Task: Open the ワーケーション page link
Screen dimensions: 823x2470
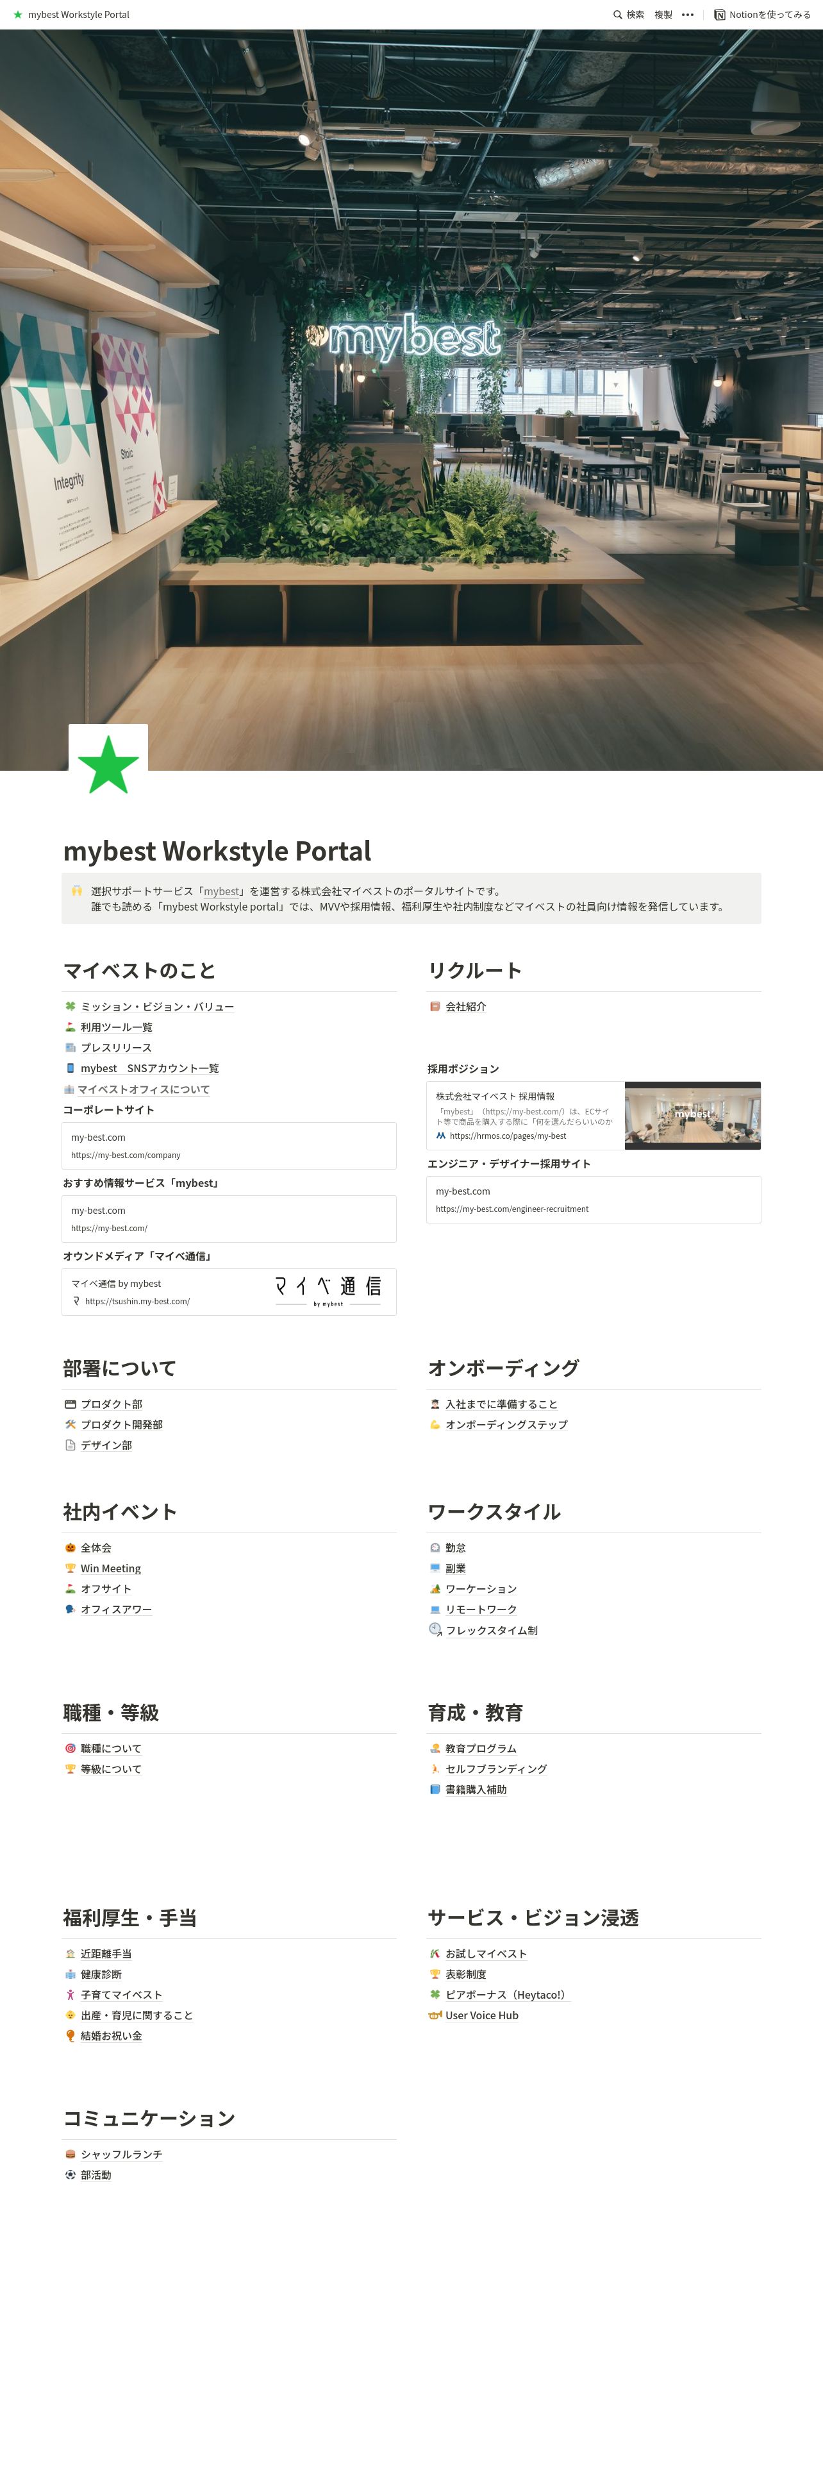Action: click(481, 1589)
